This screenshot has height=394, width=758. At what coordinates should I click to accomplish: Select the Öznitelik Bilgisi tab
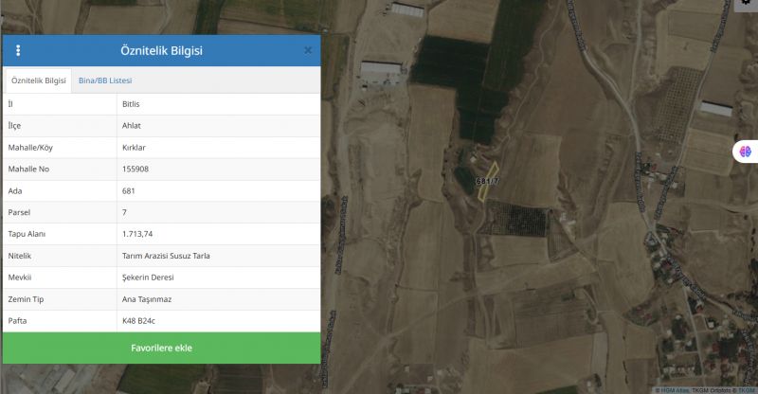[39, 81]
